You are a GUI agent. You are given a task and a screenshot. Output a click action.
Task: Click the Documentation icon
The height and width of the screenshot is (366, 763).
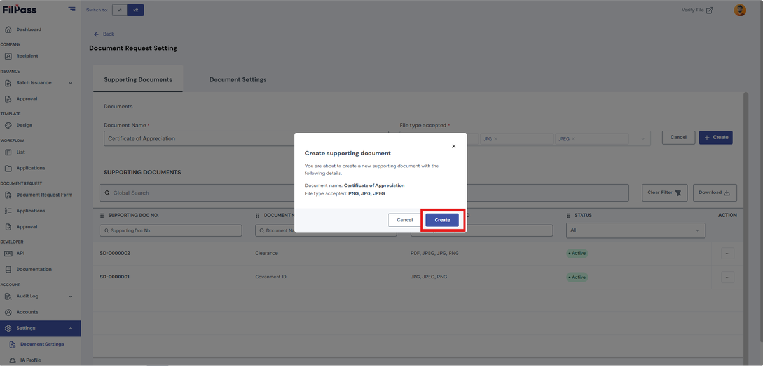(x=8, y=269)
